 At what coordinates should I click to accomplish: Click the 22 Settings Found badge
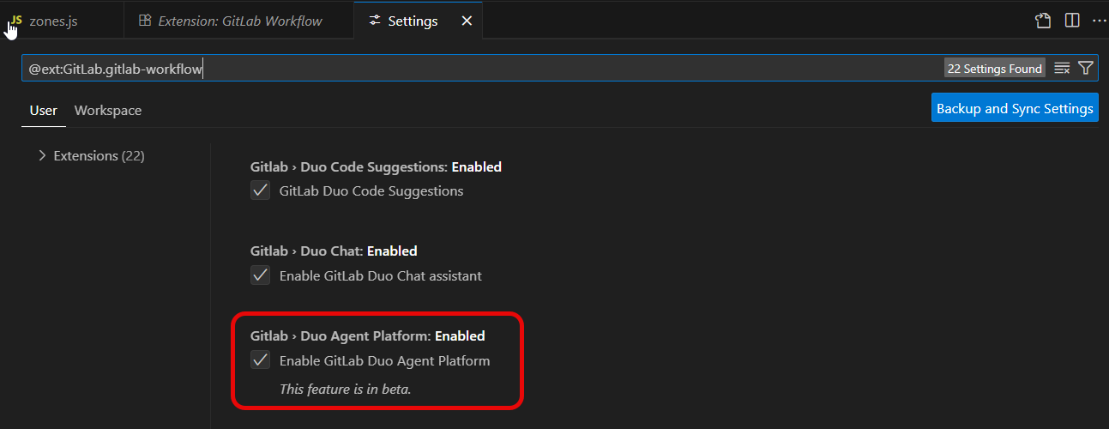click(x=994, y=69)
